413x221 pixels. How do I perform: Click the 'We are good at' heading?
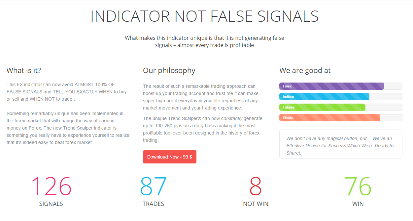(305, 70)
